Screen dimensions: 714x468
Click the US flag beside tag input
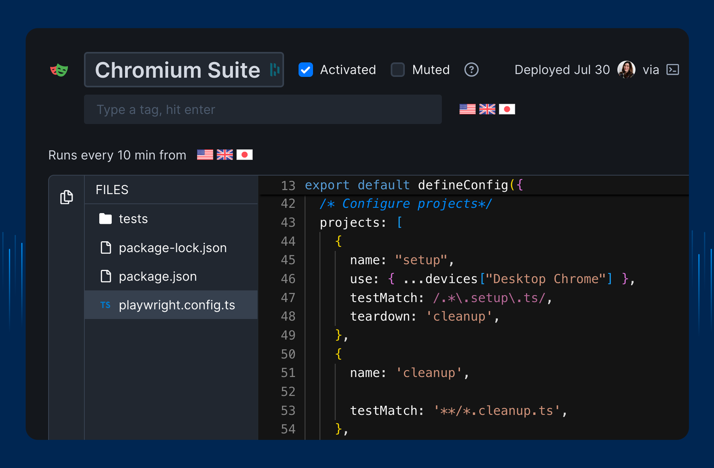tap(467, 109)
